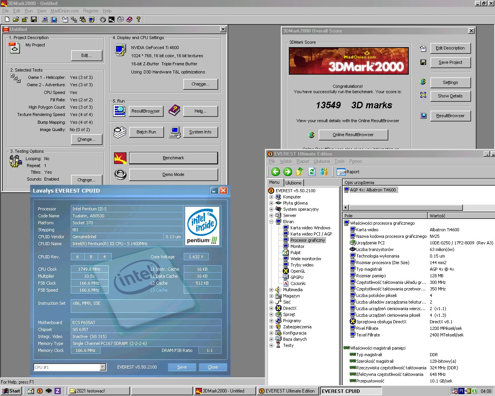Image resolution: width=495 pixels, height=396 pixels.
Task: Open the Tools menu in EVEREST
Action: 340,161
